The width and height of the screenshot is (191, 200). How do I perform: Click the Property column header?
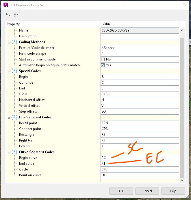coord(53,24)
